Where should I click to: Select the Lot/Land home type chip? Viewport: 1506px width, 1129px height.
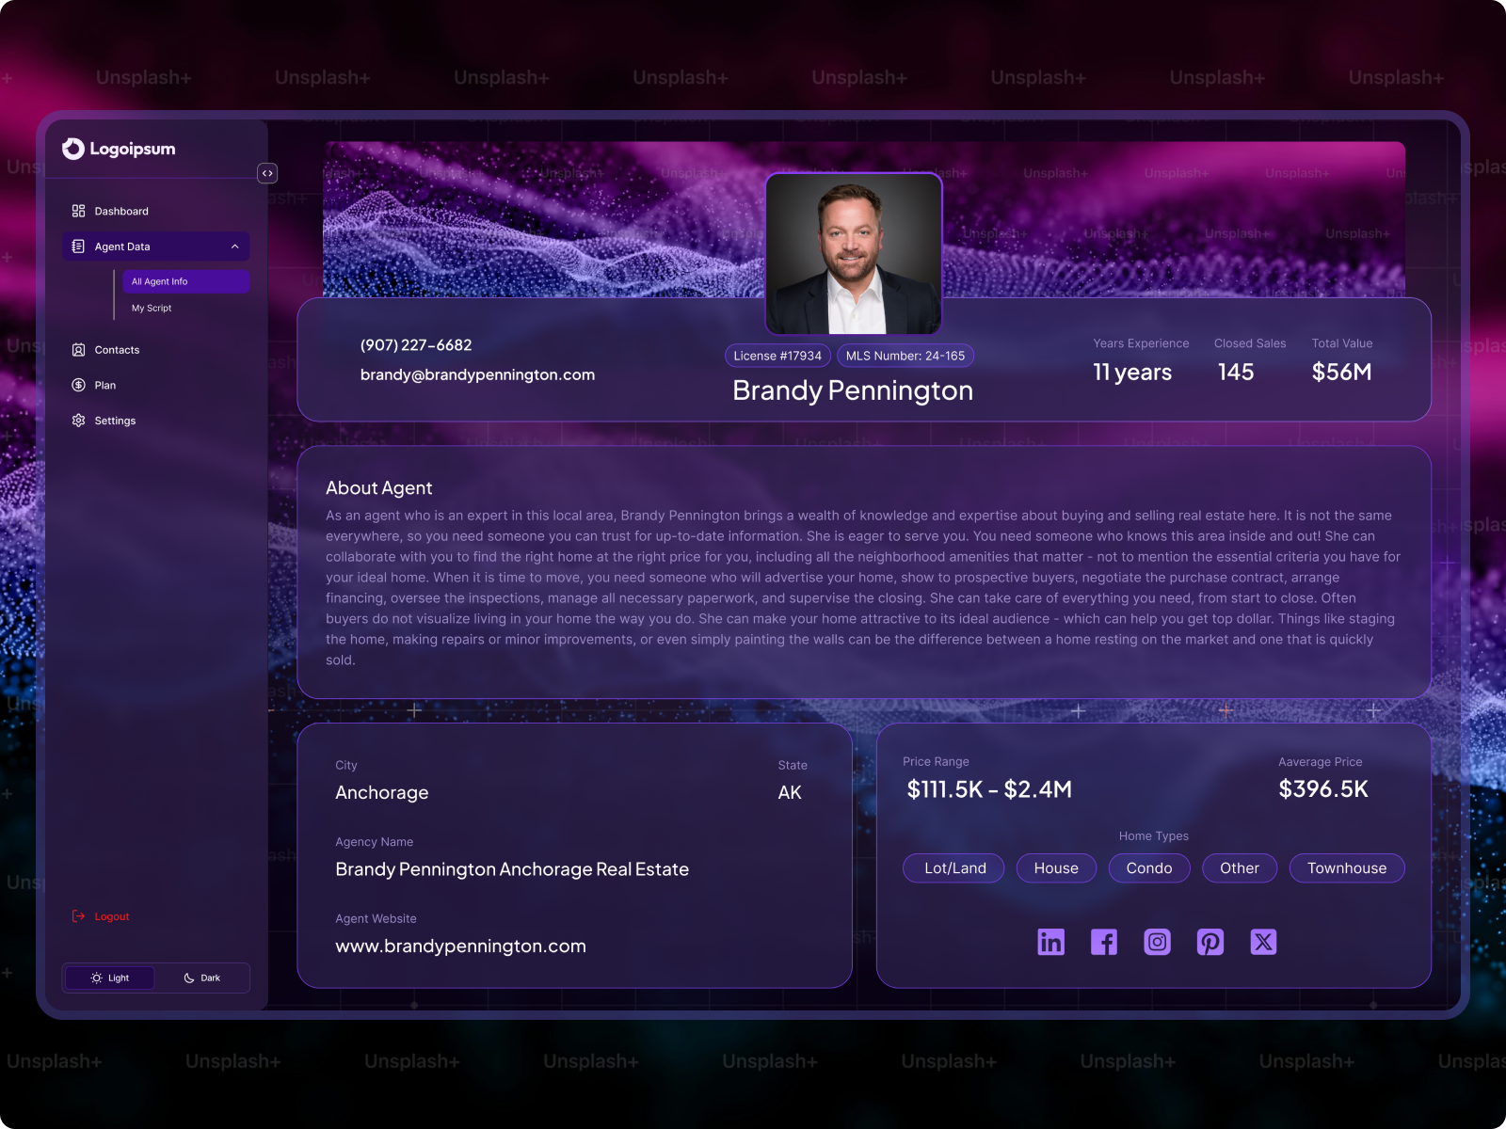[x=954, y=868]
